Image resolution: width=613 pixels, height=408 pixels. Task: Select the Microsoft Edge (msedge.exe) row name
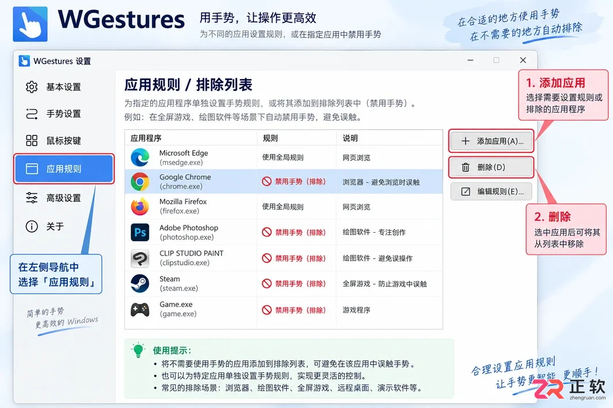pyautogui.click(x=184, y=157)
